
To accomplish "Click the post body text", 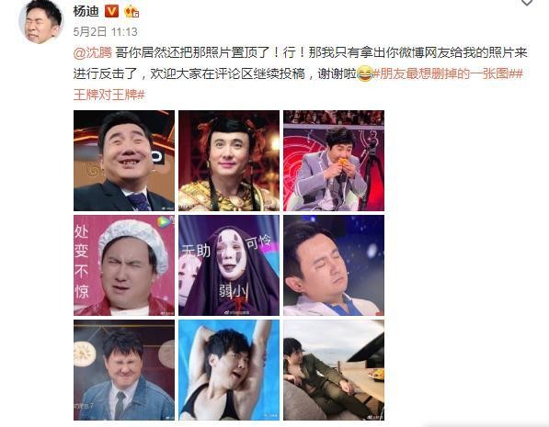I will point(300,73).
